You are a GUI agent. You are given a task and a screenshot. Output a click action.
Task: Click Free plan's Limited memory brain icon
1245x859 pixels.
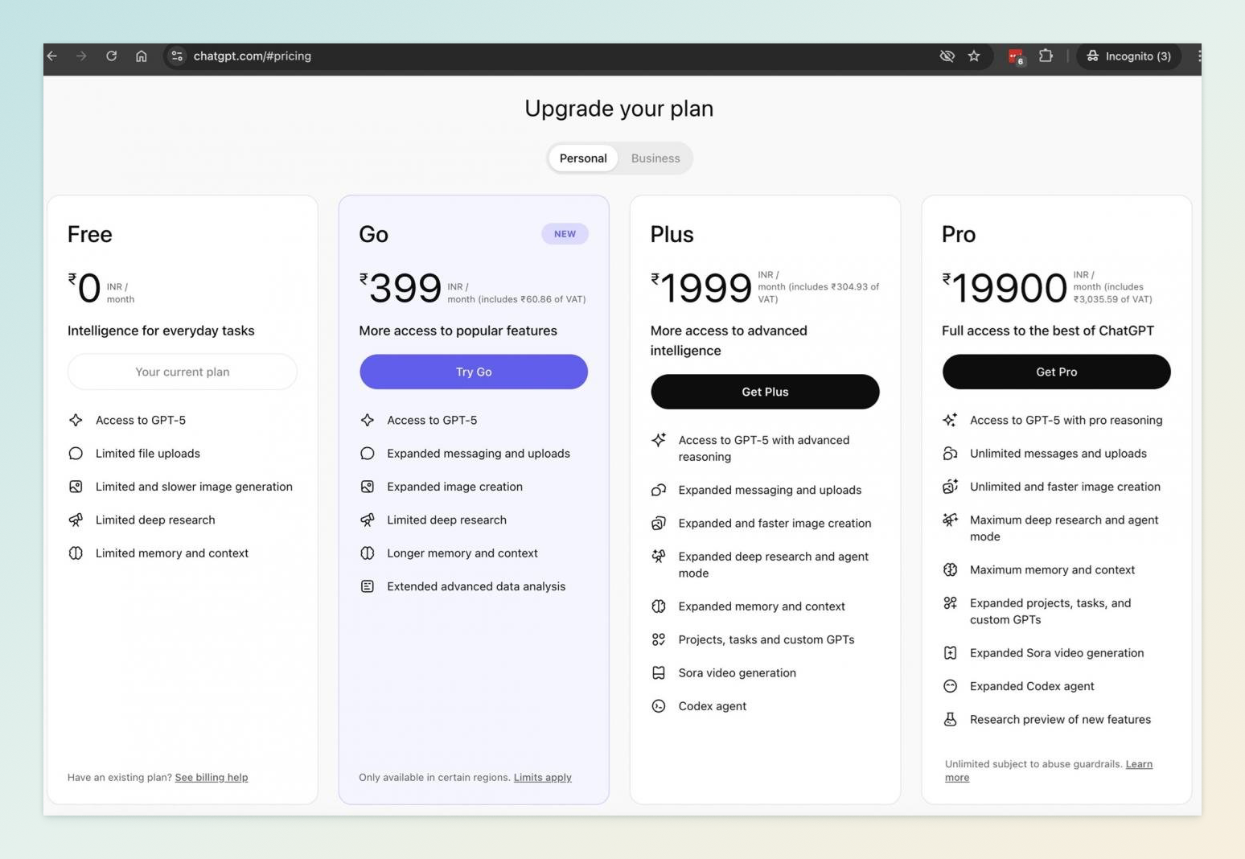coord(76,553)
